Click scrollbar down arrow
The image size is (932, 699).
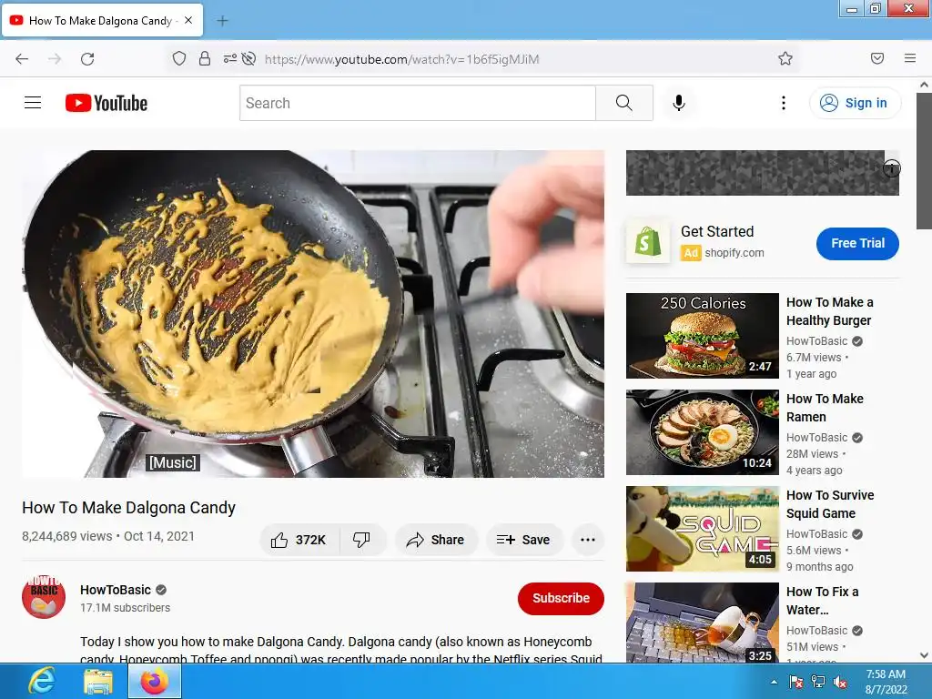point(924,655)
